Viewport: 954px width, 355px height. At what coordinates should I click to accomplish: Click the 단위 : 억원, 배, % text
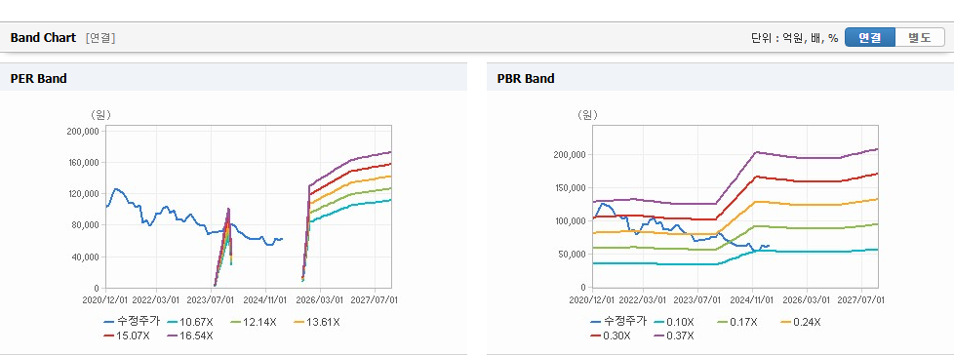tap(795, 38)
